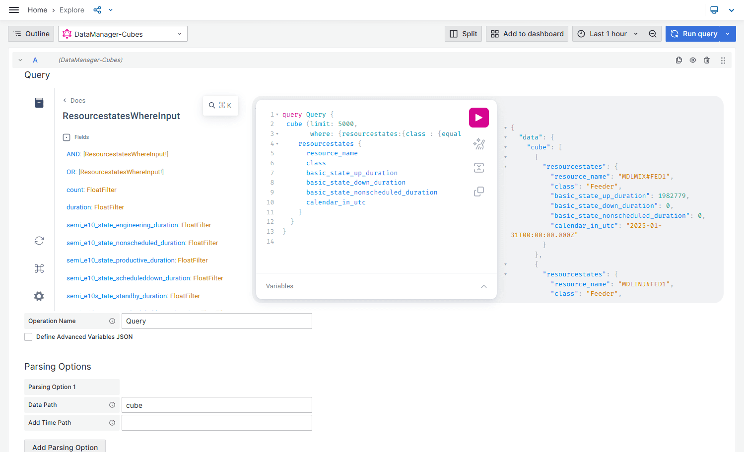Collapse query row A with chevron
Image resolution: width=744 pixels, height=452 pixels.
pyautogui.click(x=20, y=60)
